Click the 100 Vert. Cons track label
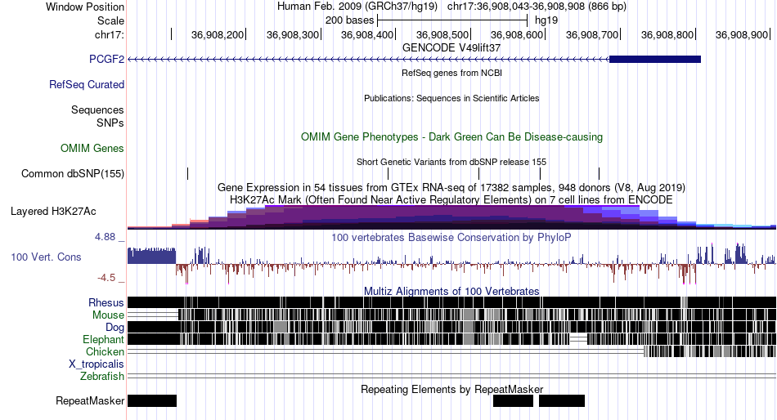The image size is (777, 420). (46, 257)
